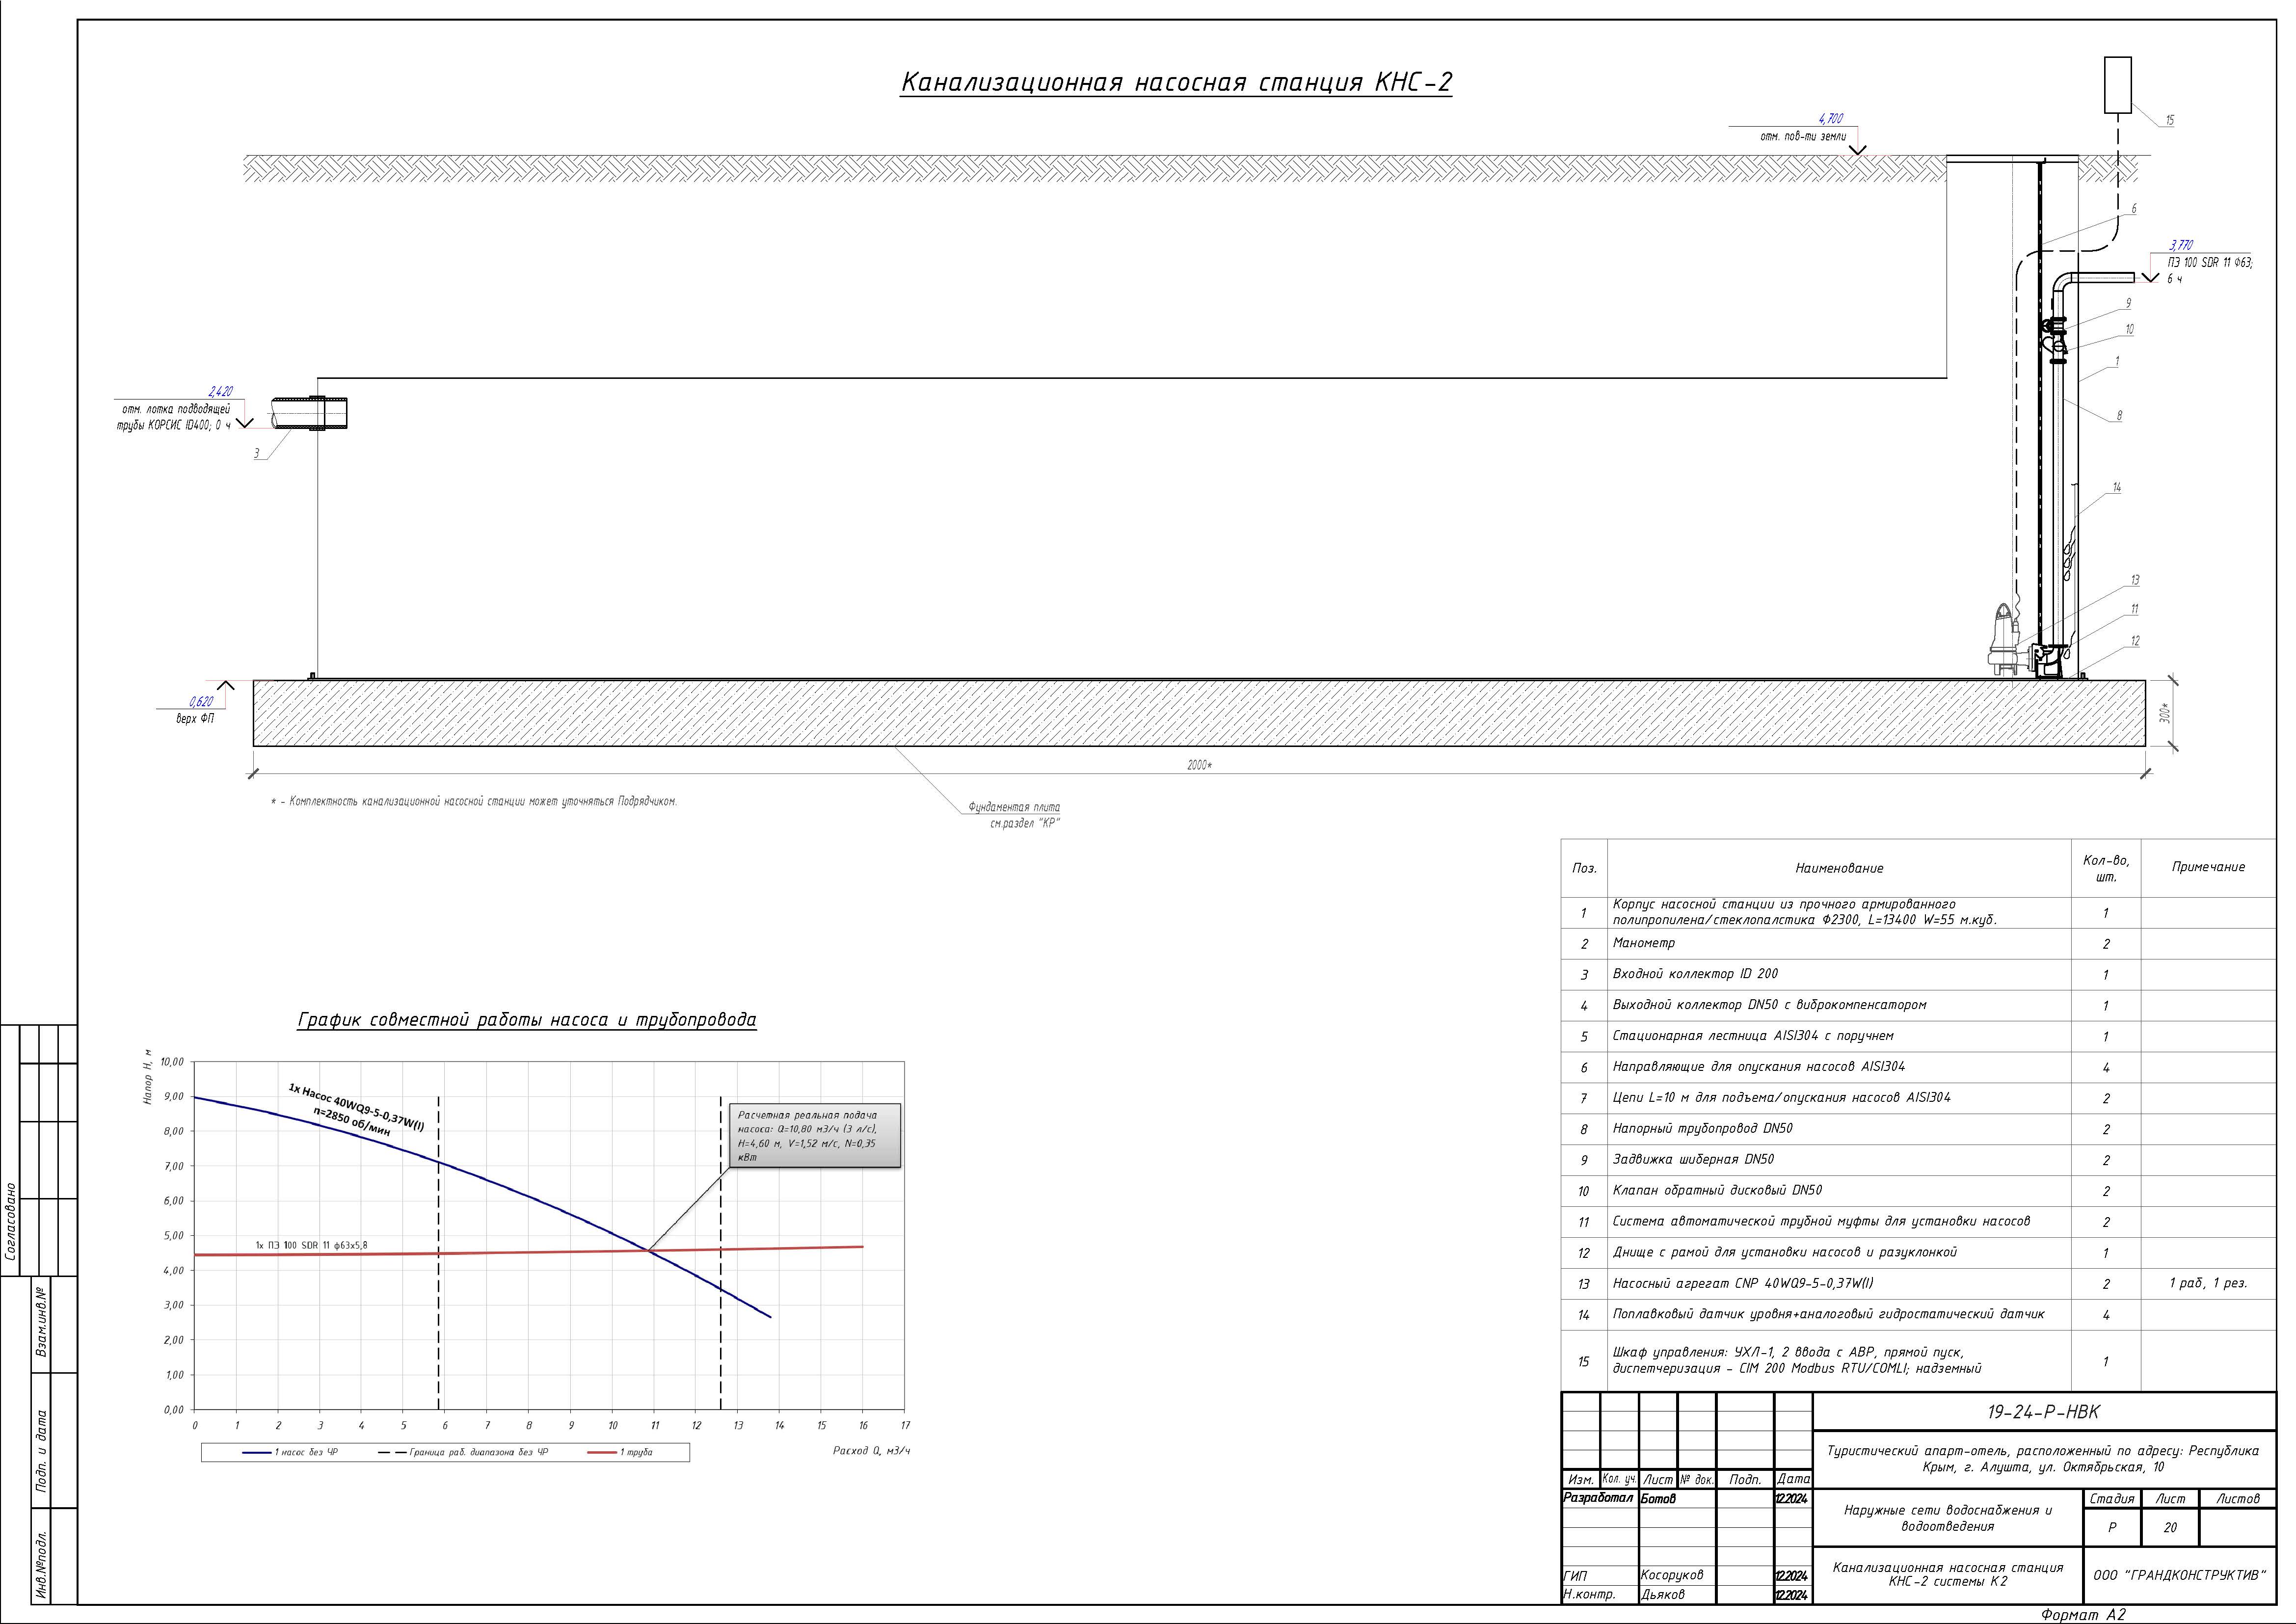2296x1624 pixels.
Task: Click the footnote about "Комплектность канализационной насосной станции"
Action: pos(474,802)
